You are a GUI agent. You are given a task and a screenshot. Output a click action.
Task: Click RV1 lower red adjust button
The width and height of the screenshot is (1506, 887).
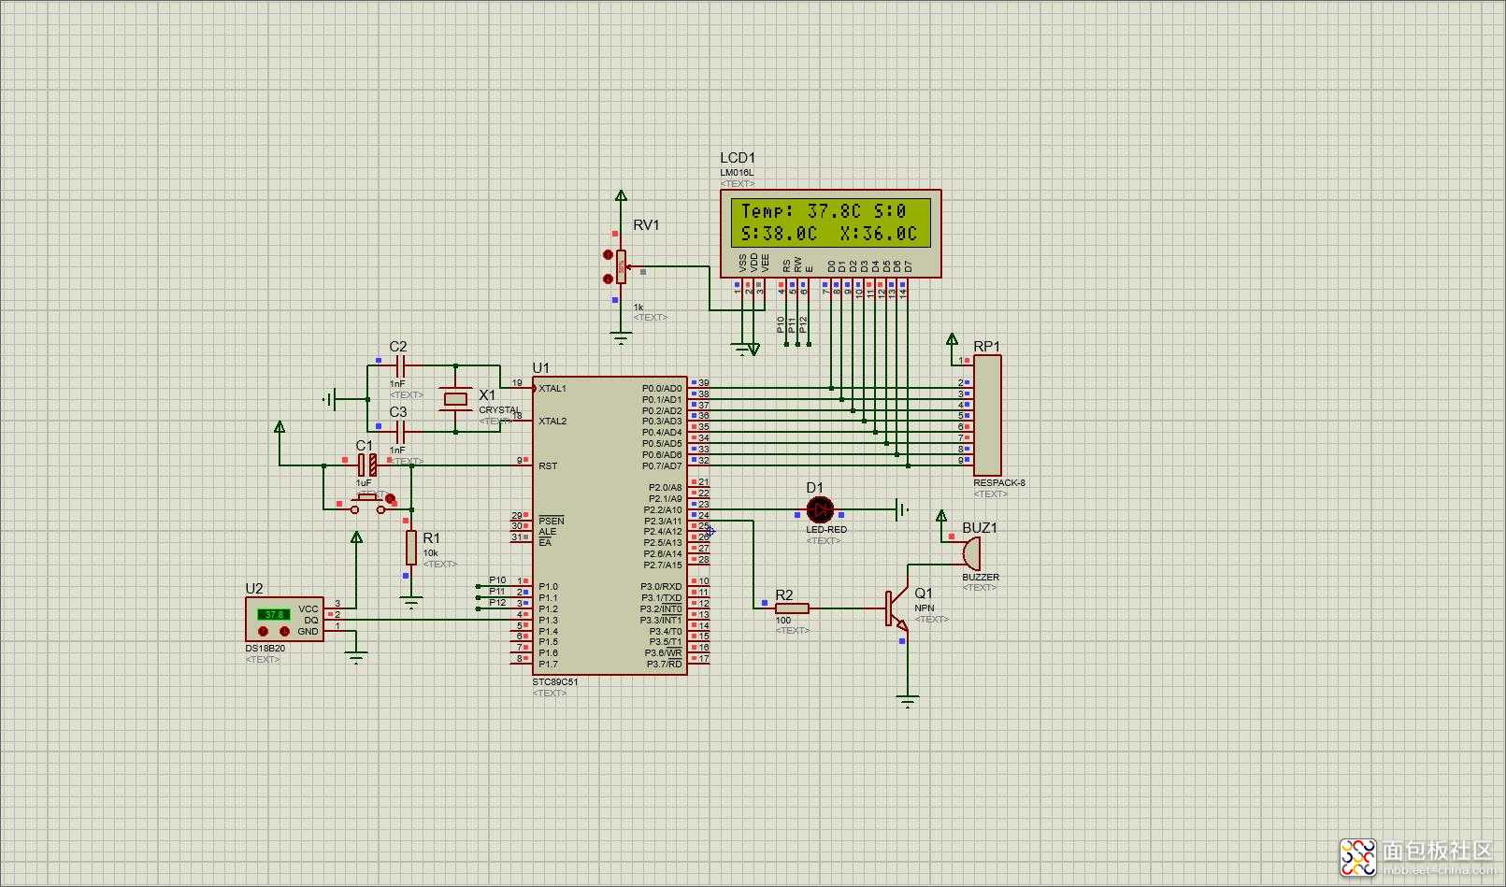point(609,278)
